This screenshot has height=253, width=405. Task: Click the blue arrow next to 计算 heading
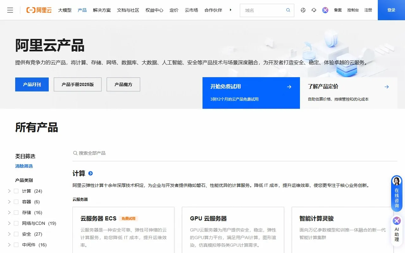(x=91, y=173)
